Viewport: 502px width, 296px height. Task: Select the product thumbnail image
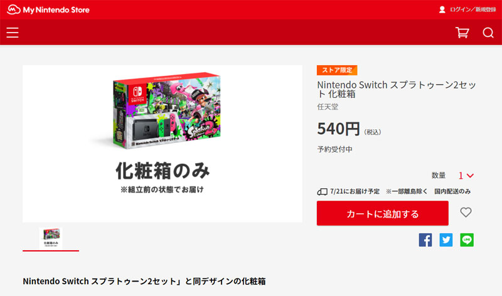click(51, 238)
